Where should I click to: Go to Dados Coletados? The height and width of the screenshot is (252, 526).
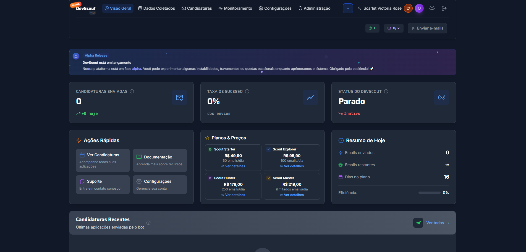[156, 8]
